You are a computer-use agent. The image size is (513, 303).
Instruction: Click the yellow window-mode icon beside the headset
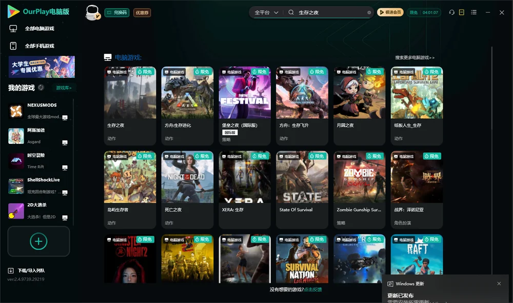[462, 12]
